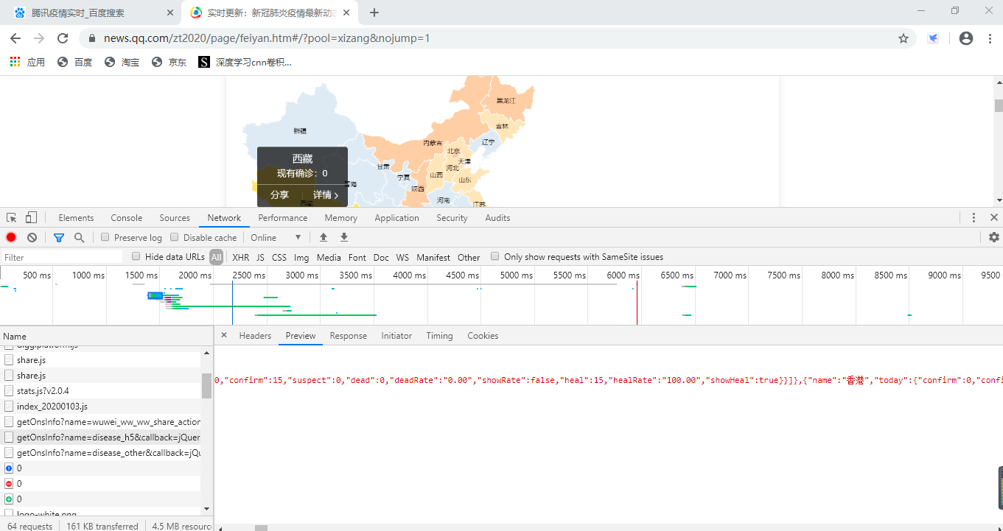Show the Timing tab
The image size is (1003, 531).
click(439, 336)
